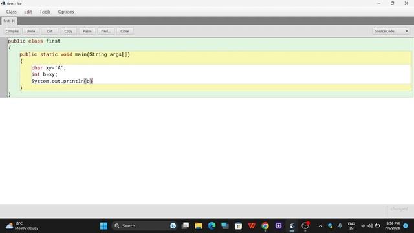
Task: Open the volume tray icon
Action: (370, 226)
